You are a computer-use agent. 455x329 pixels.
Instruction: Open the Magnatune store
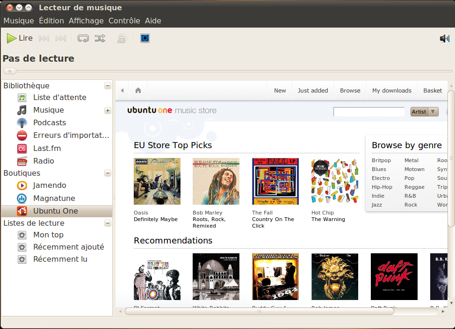point(54,198)
